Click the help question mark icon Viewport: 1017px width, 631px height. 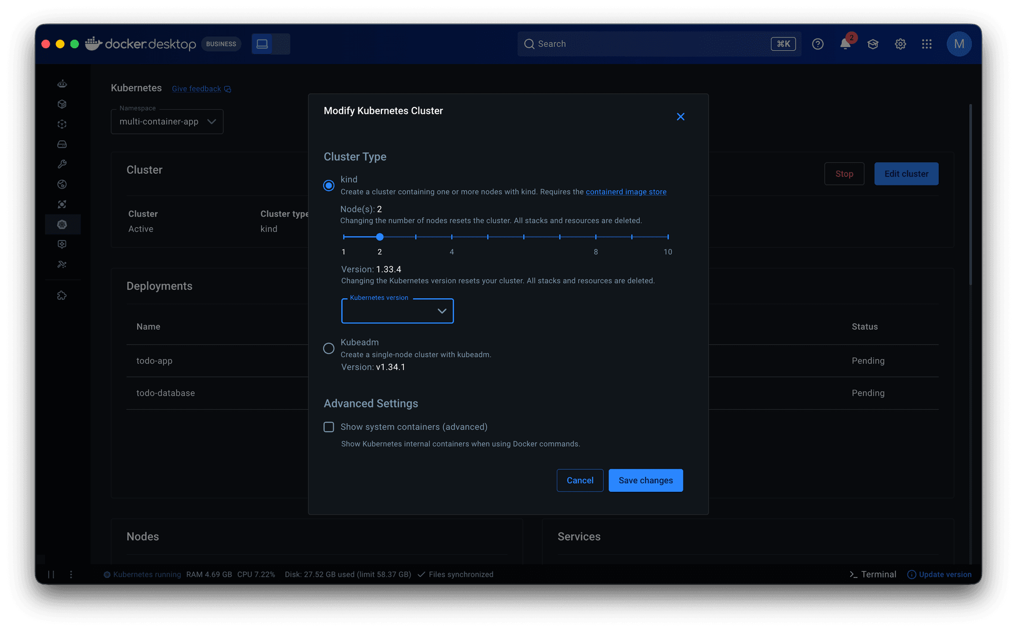(818, 44)
